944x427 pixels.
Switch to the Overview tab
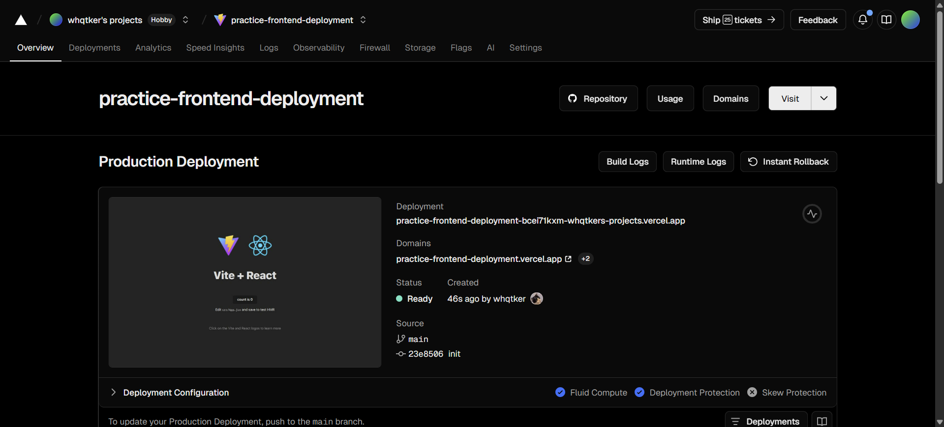35,48
